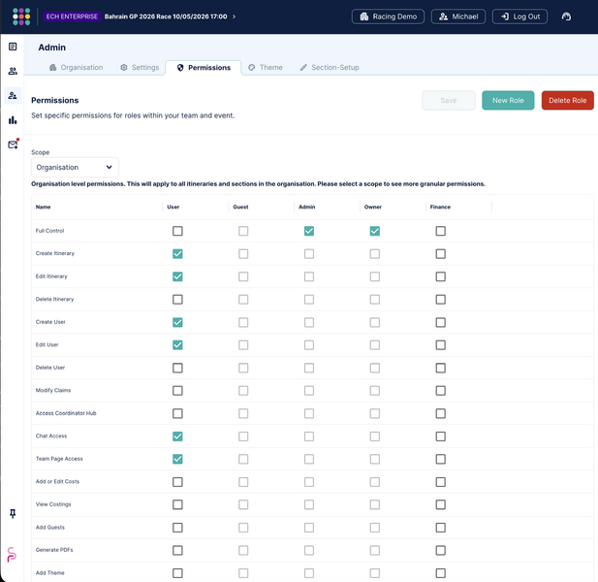Uncheck Edit User for User role
The height and width of the screenshot is (582, 598).
(x=177, y=345)
